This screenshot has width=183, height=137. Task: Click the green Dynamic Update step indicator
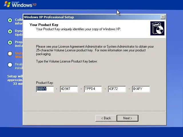10,31
